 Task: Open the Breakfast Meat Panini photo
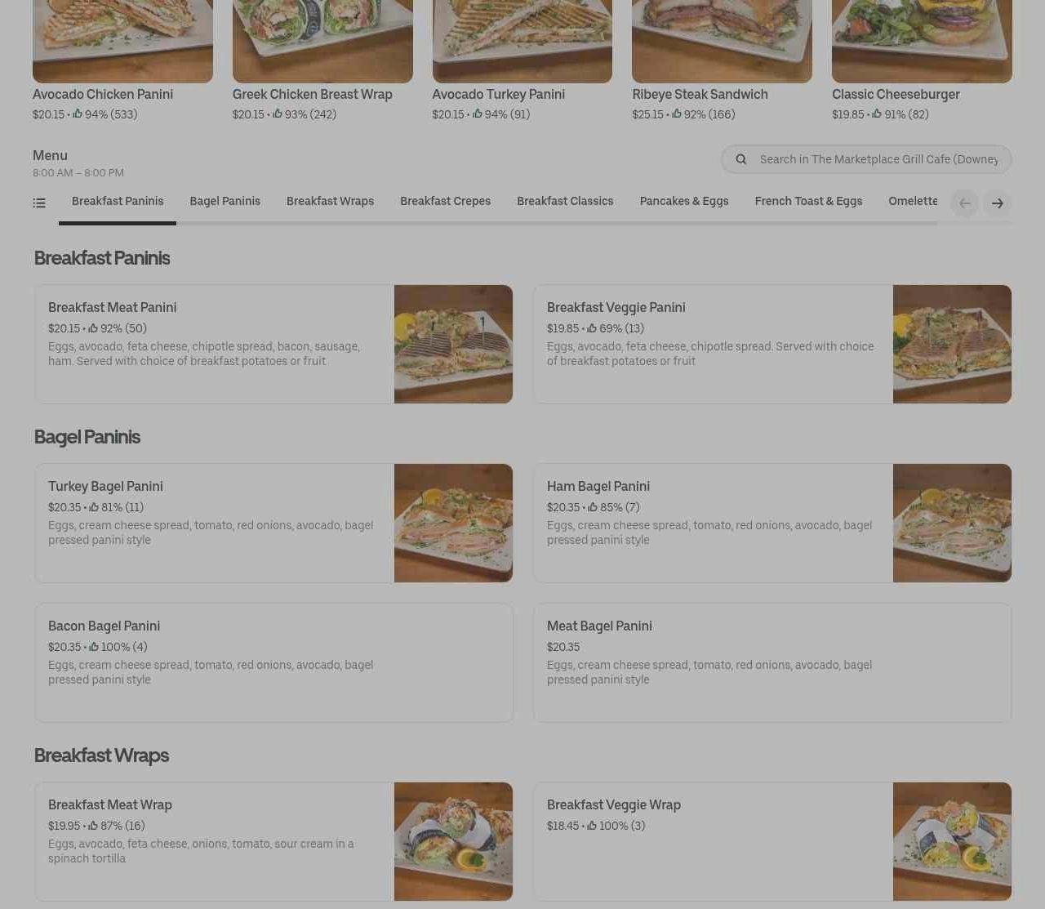pyautogui.click(x=453, y=344)
